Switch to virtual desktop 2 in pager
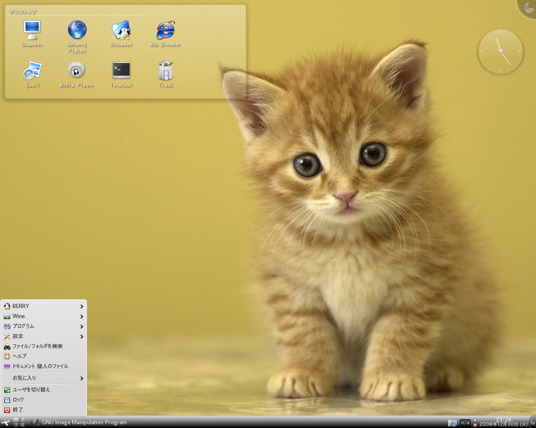 pos(22,420)
